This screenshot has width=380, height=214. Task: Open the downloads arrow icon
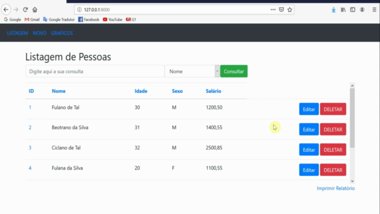point(334,10)
